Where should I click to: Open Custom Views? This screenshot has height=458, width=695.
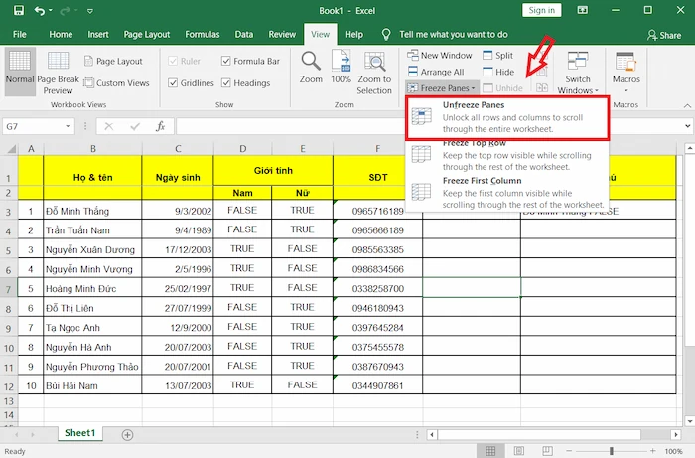(x=116, y=82)
